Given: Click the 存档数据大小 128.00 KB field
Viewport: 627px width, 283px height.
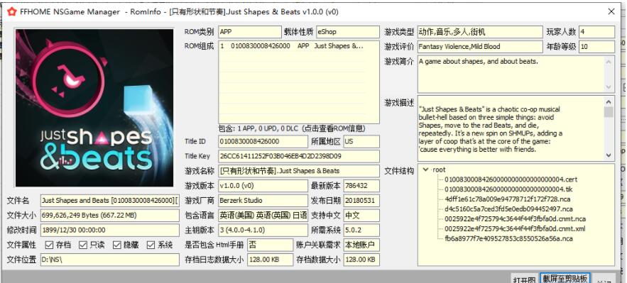Looking at the screenshot, I should click(361, 260).
